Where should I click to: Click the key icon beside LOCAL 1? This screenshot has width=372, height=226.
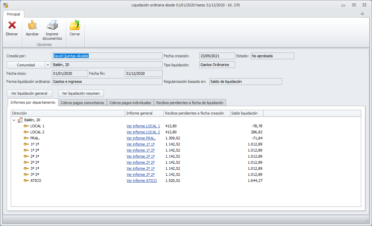pyautogui.click(x=26, y=126)
